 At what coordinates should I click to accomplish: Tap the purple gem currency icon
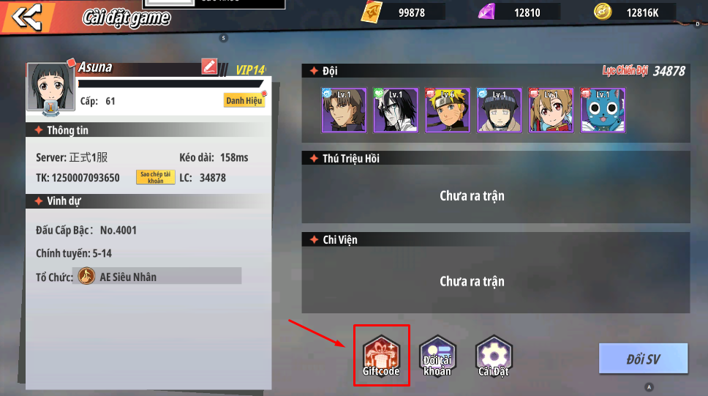coord(487,12)
